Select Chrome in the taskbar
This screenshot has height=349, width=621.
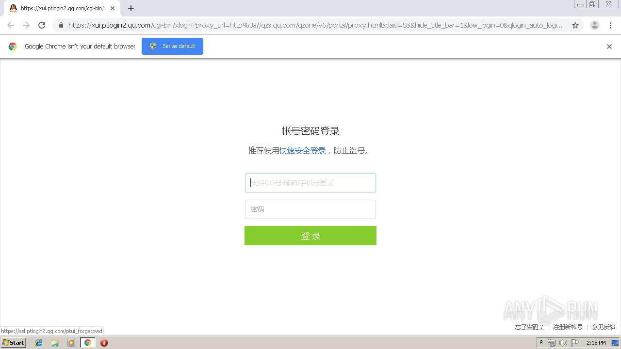[x=87, y=343]
